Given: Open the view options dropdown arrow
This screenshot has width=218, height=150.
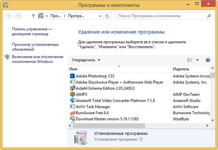Looking at the screenshot, I should pos(197,60).
